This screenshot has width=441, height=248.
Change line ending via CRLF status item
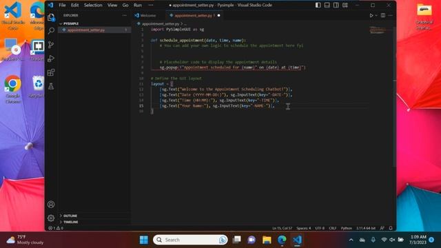(x=332, y=228)
